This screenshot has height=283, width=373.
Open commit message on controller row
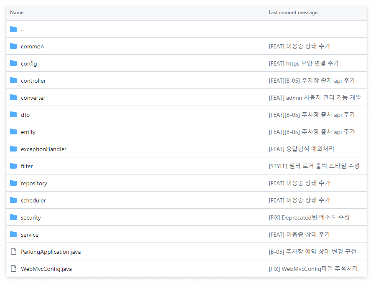312,81
